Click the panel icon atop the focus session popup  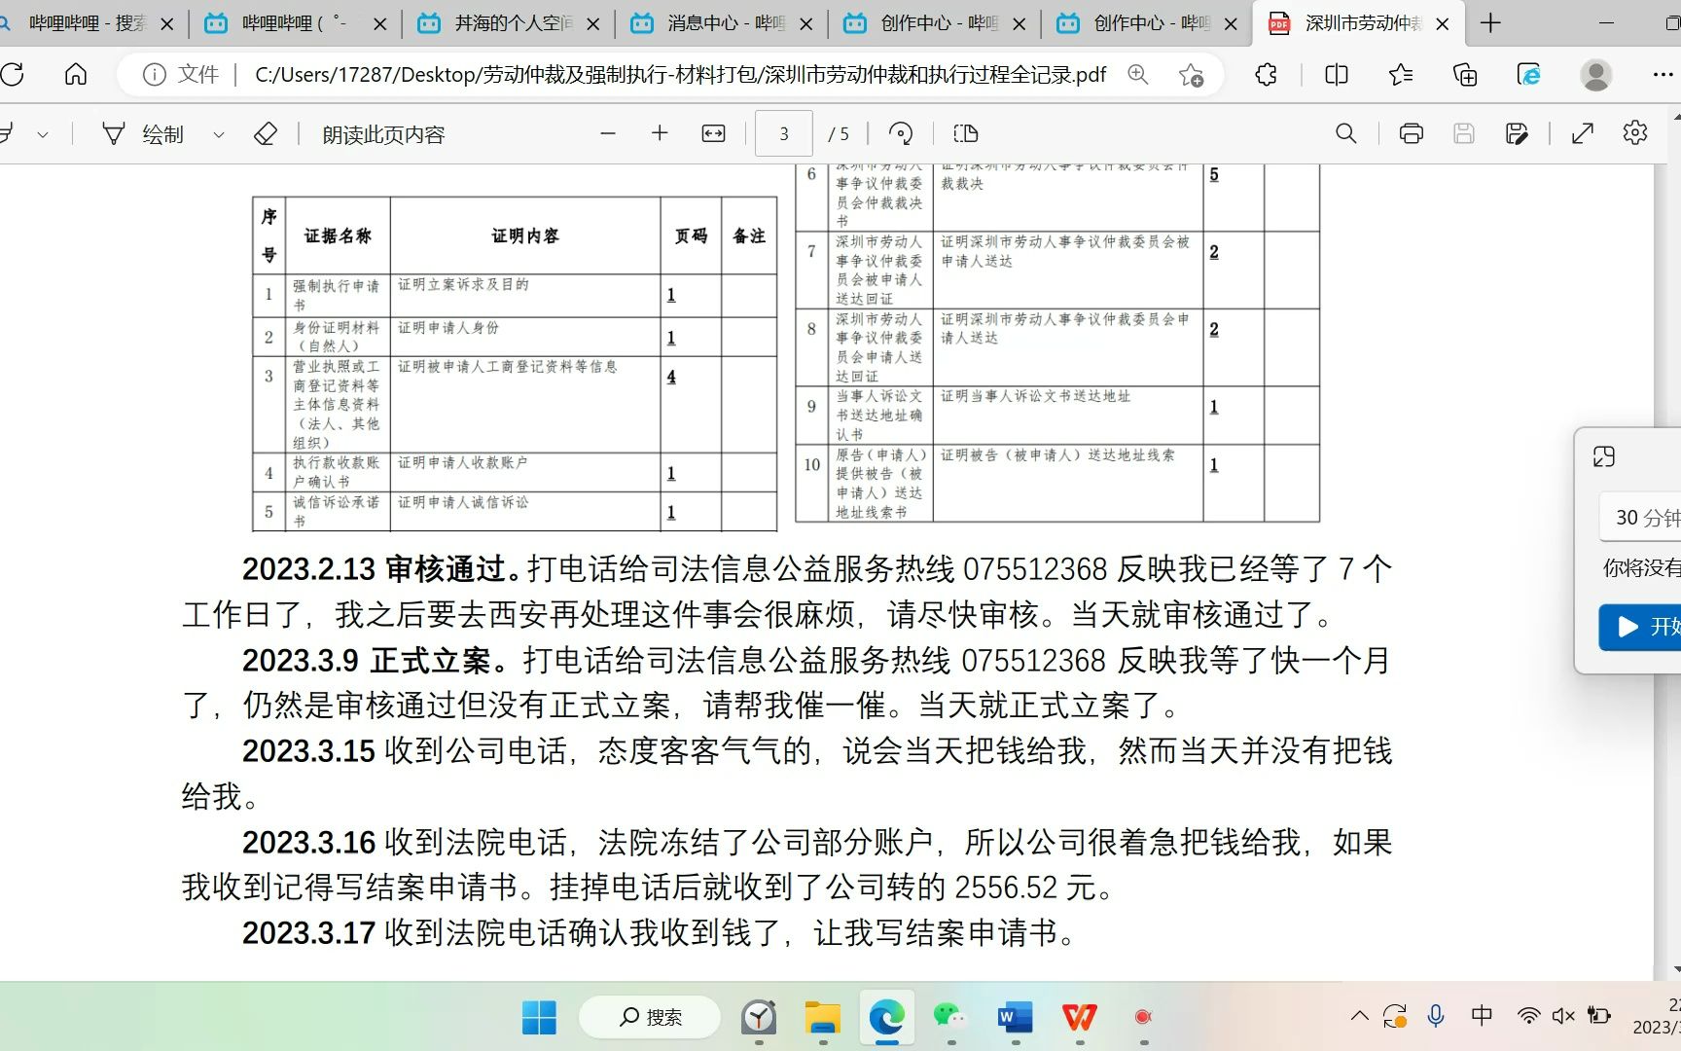pyautogui.click(x=1604, y=457)
